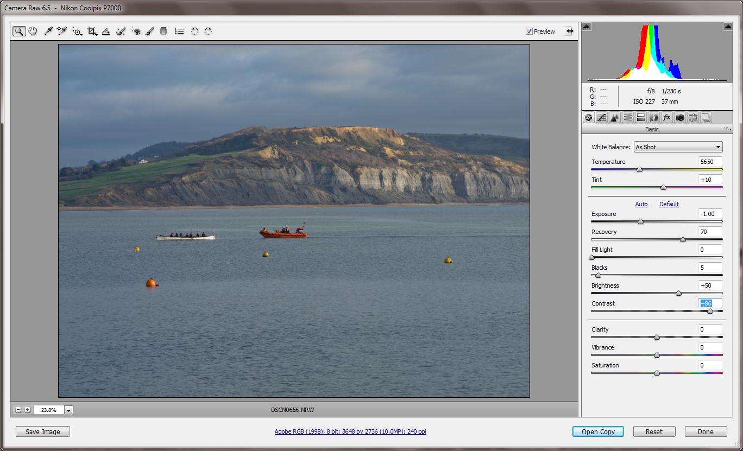
Task: Pick the White Balance eyedropper tool
Action: 48,31
